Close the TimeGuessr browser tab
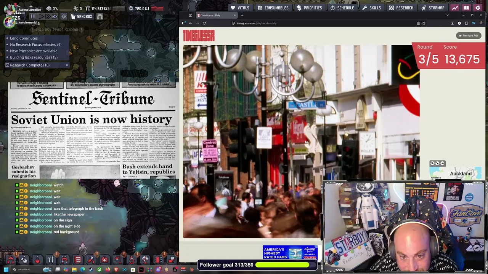 coord(235,15)
